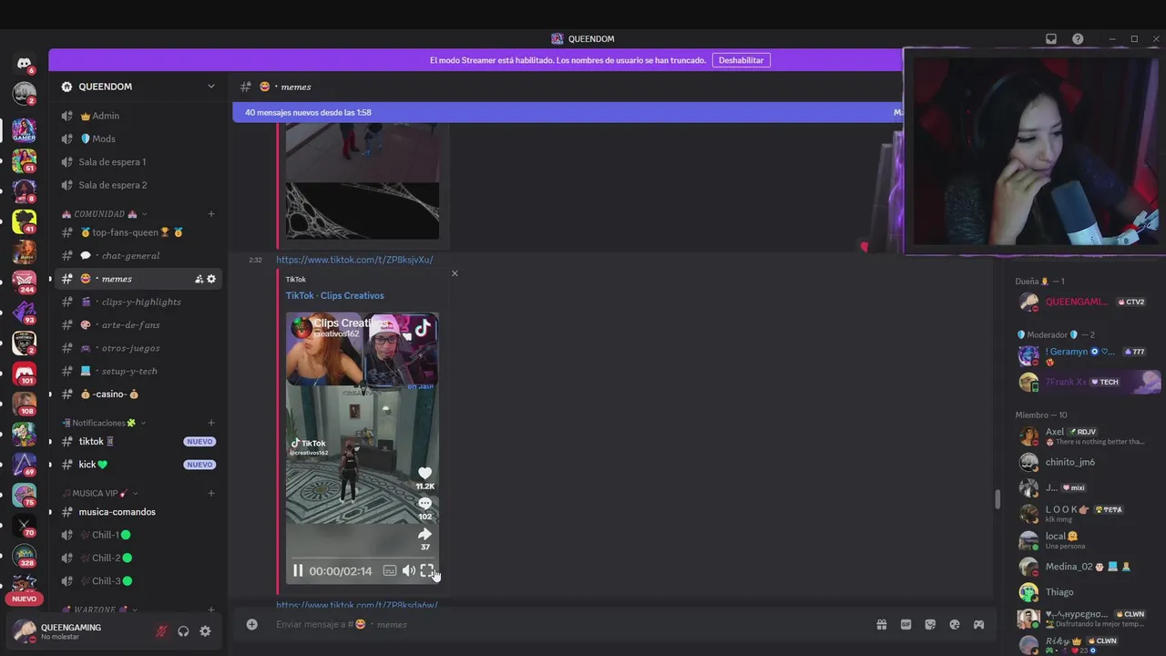Viewport: 1166px width, 656px height.
Task: Open server icon with 93 badge
Action: (x=24, y=313)
